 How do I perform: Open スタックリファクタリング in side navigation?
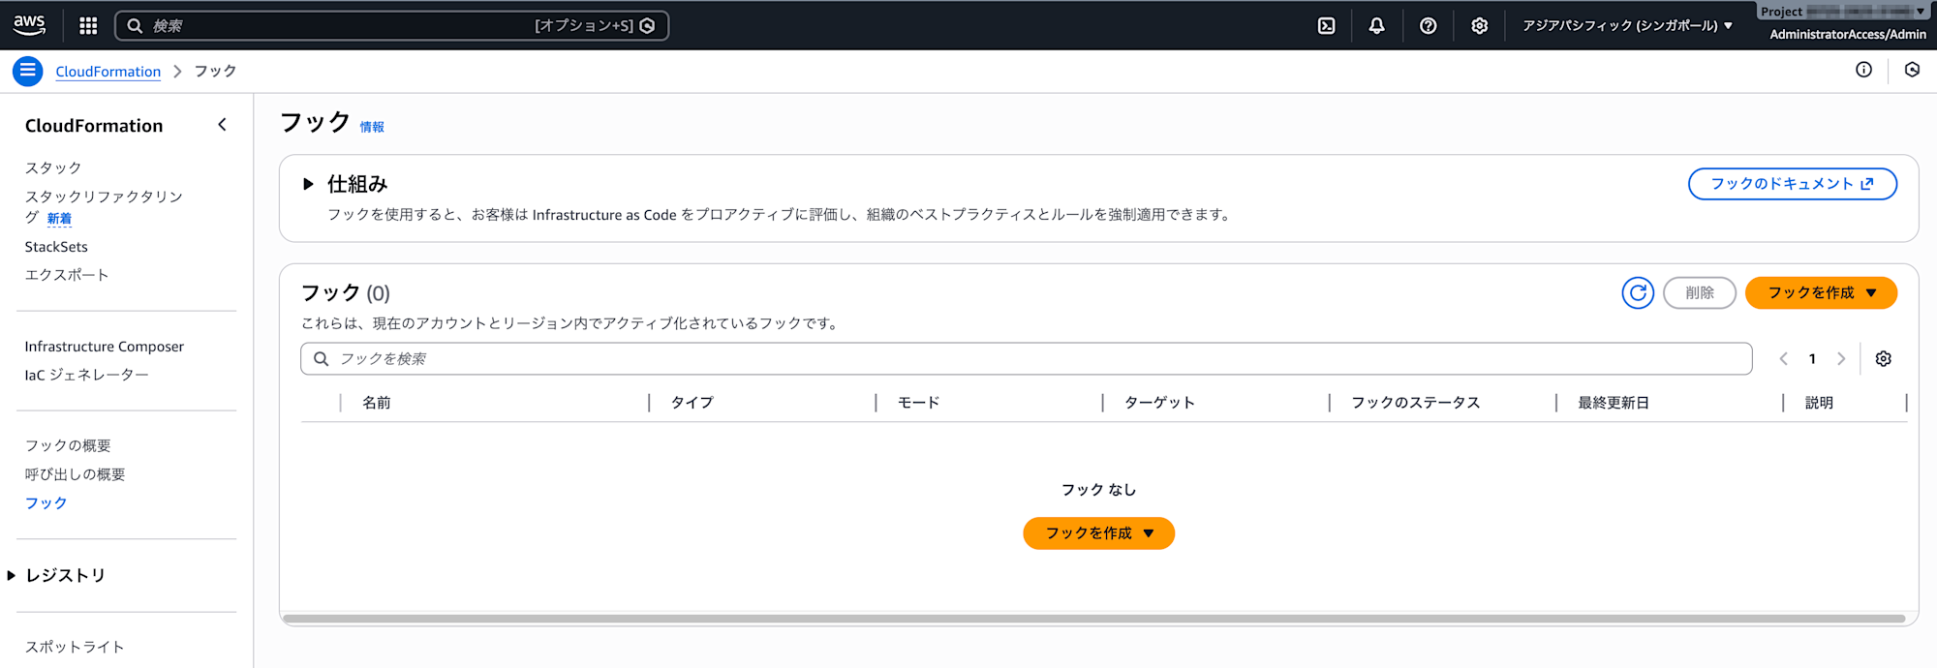pyautogui.click(x=104, y=207)
